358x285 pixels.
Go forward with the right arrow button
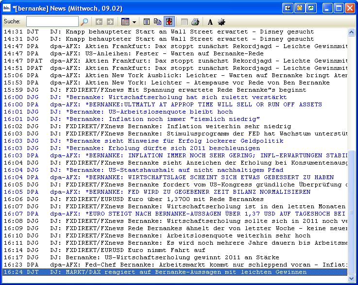tap(110, 22)
